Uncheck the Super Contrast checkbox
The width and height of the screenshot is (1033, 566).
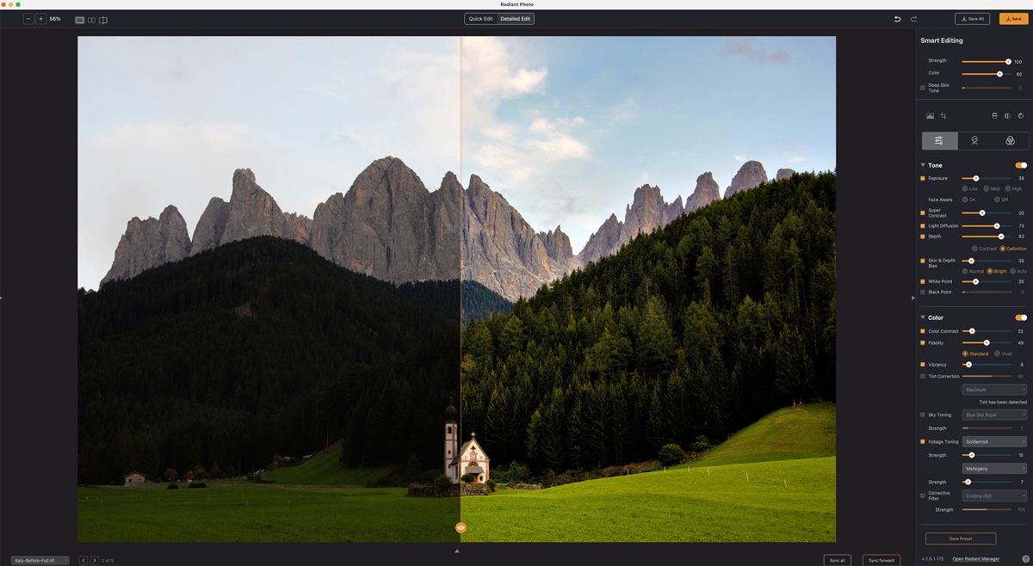pyautogui.click(x=923, y=212)
